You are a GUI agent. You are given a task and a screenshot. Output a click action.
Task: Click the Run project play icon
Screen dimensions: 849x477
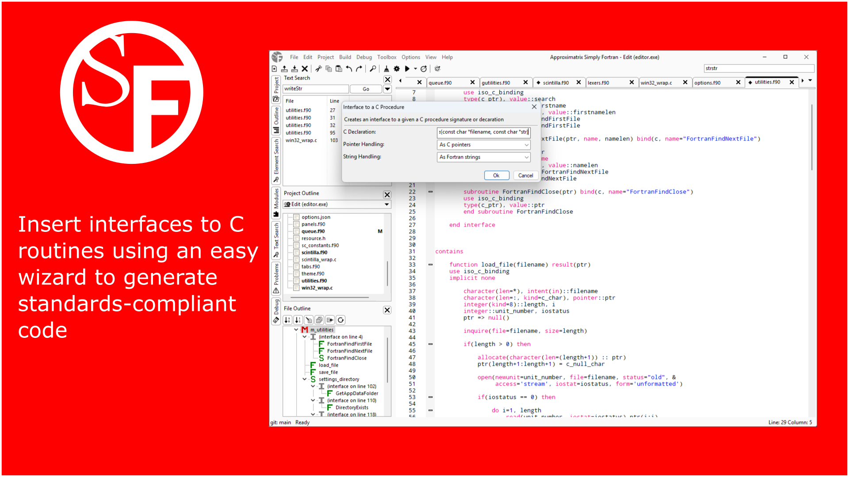(407, 69)
